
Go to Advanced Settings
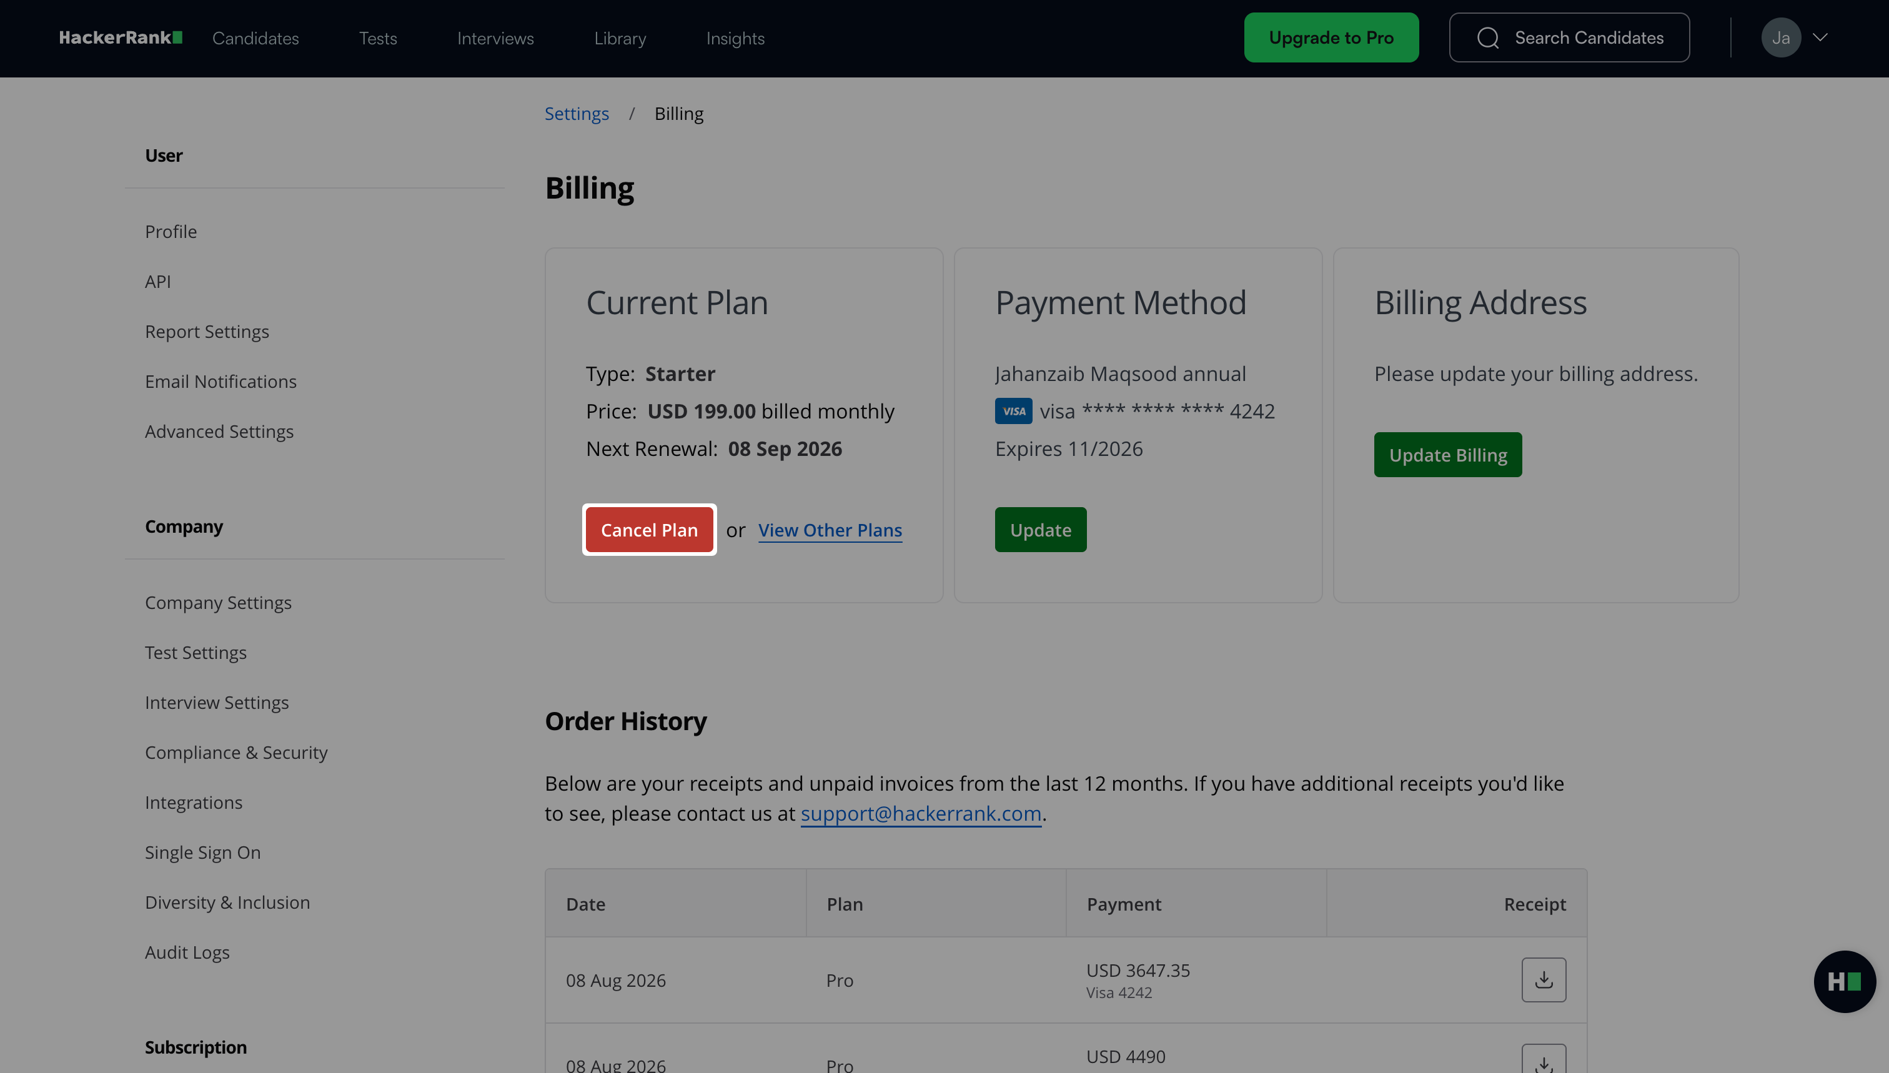coord(220,432)
